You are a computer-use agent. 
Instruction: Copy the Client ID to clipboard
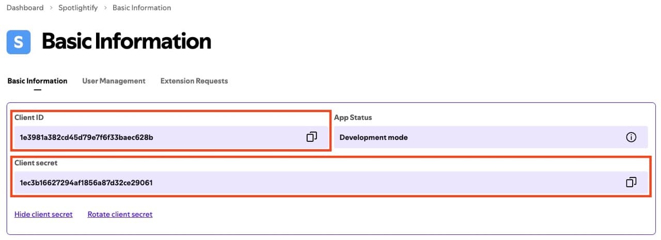(x=311, y=137)
